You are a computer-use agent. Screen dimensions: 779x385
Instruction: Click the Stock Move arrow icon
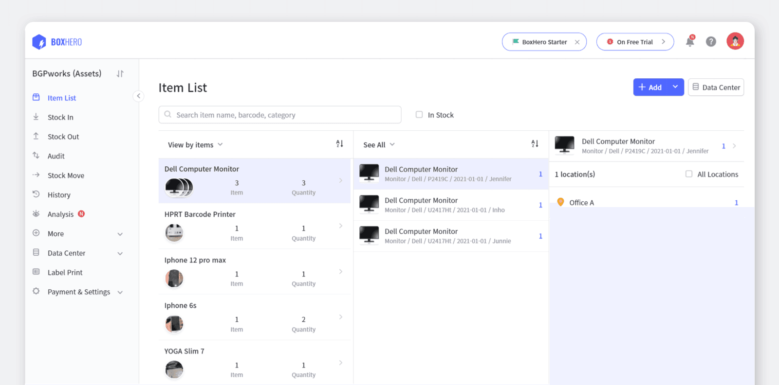[x=36, y=175]
